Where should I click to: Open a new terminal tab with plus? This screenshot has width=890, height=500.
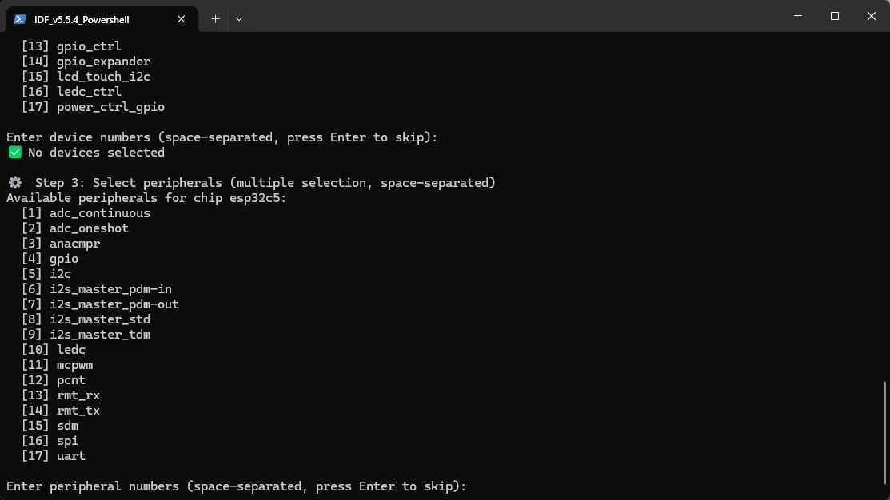coord(215,19)
